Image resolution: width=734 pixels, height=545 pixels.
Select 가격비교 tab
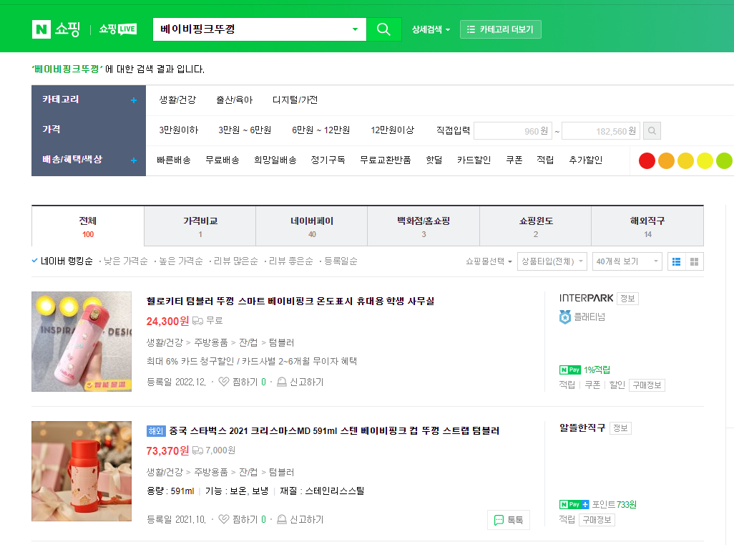click(200, 226)
